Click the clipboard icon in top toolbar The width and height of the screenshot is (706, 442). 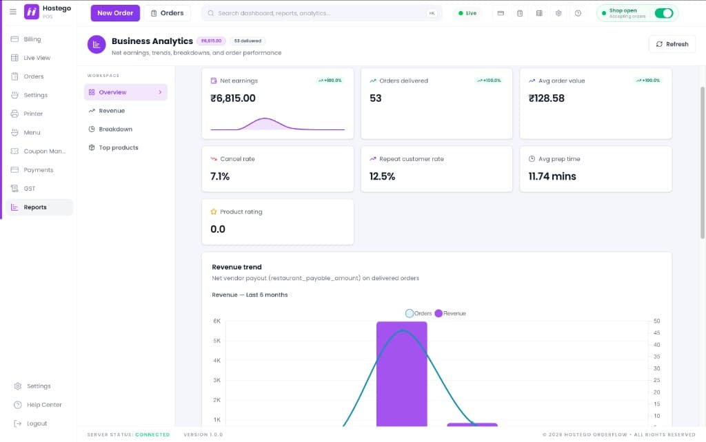click(x=520, y=13)
